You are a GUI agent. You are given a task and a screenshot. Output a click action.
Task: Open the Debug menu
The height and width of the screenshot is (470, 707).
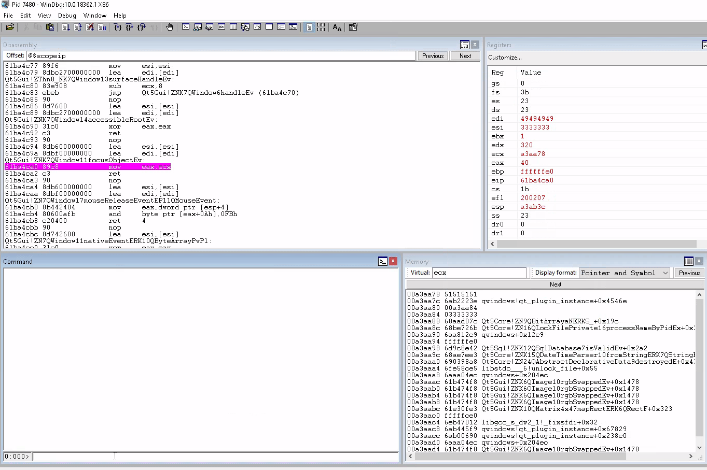(67, 15)
